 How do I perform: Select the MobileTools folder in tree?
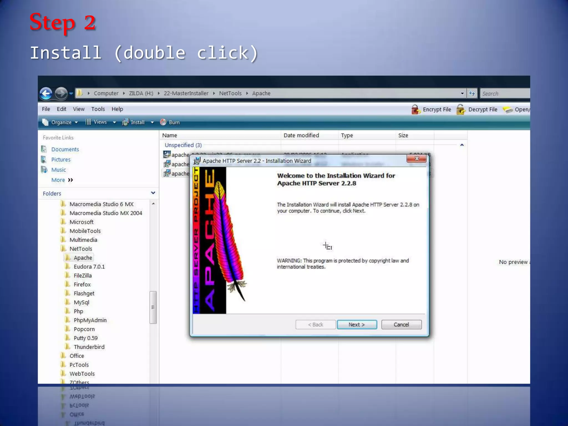85,231
